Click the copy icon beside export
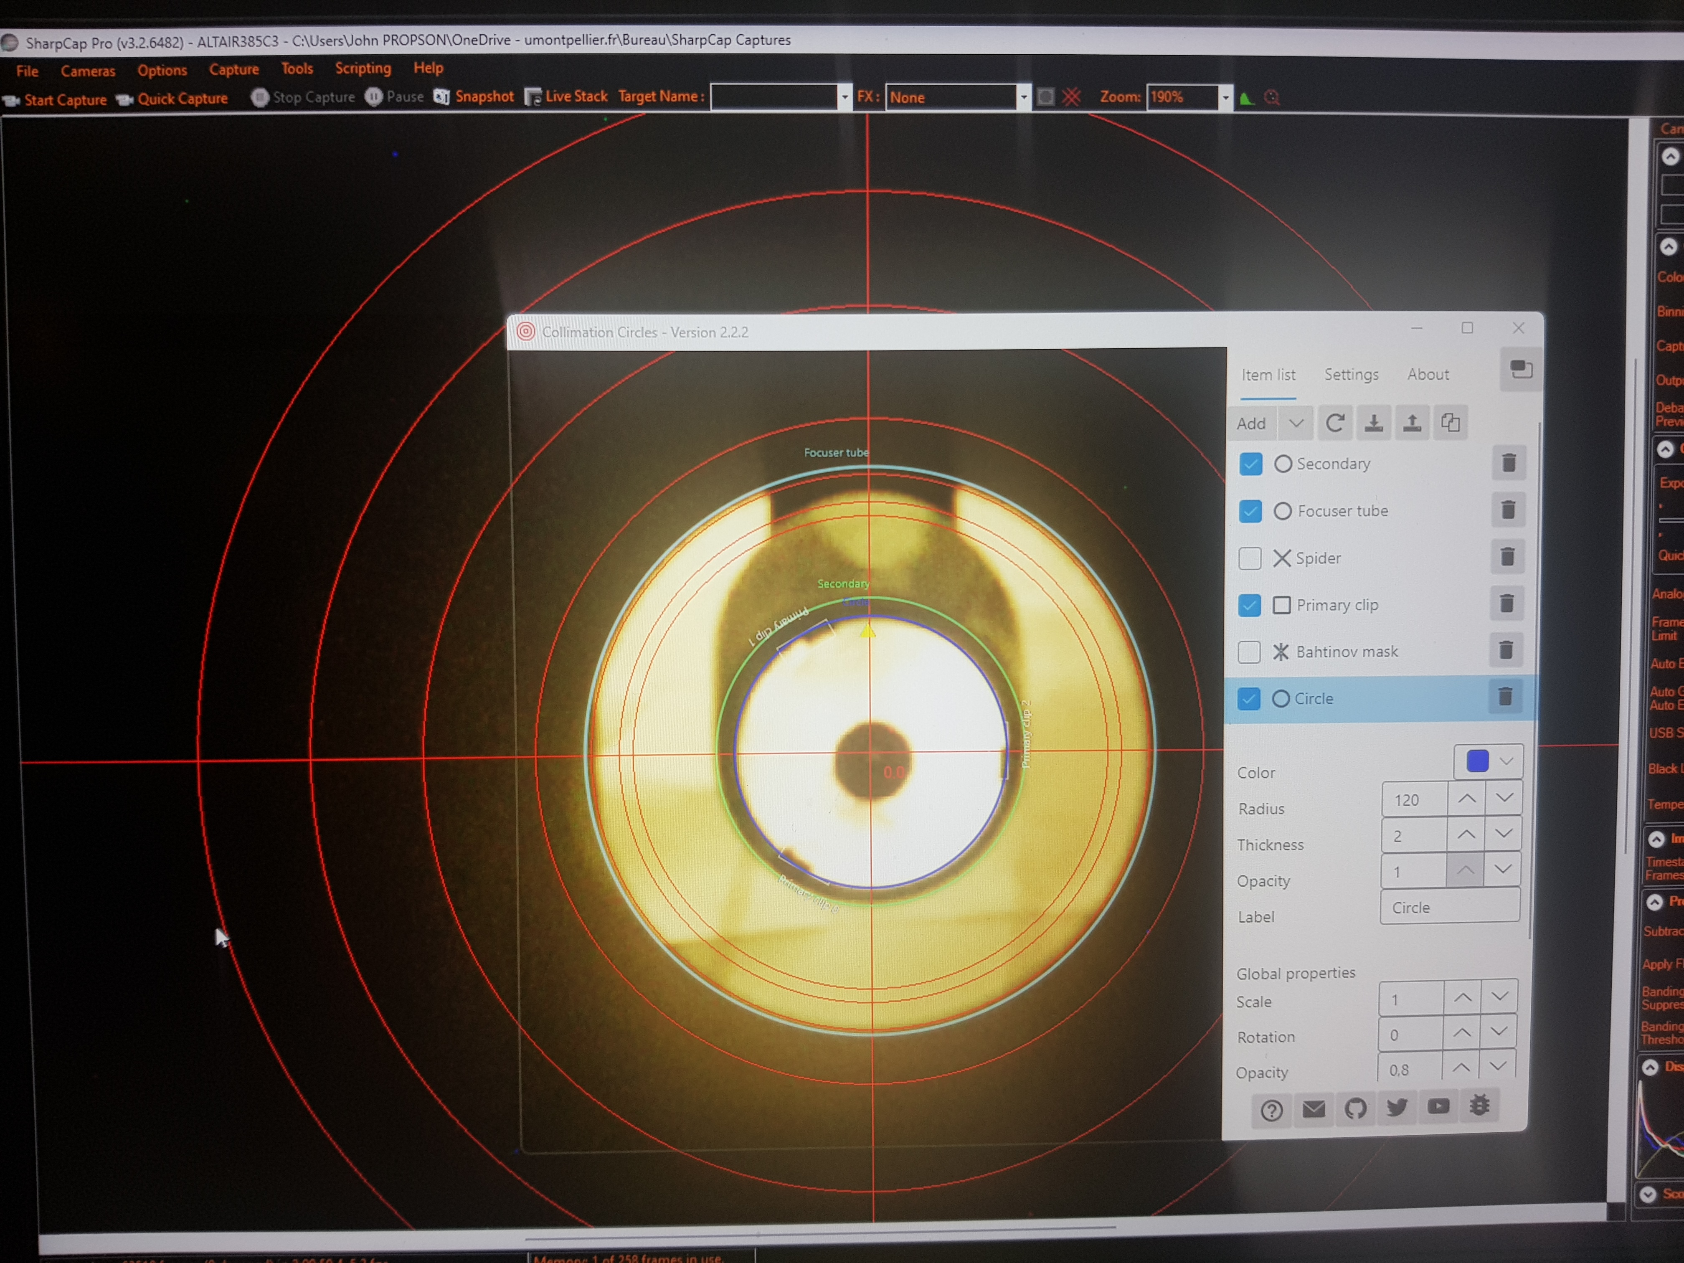Image resolution: width=1684 pixels, height=1263 pixels. point(1451,423)
